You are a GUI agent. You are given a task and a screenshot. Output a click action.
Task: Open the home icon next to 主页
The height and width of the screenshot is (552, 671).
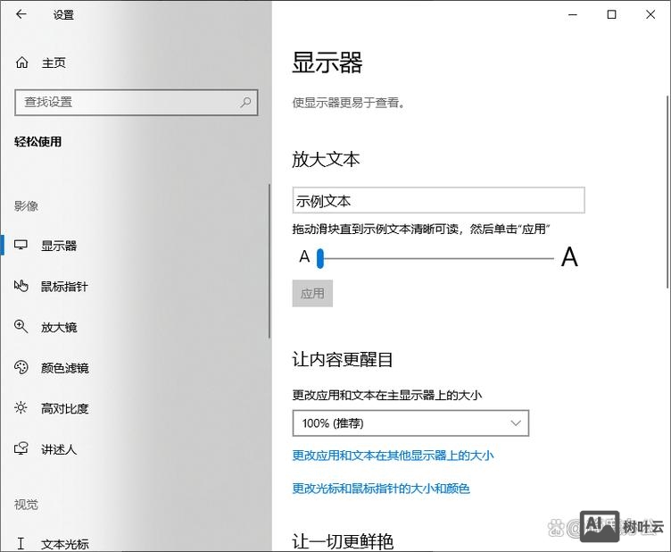[x=21, y=63]
